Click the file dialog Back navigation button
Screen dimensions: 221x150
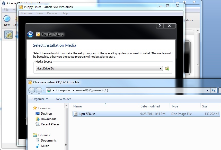pos(32,90)
